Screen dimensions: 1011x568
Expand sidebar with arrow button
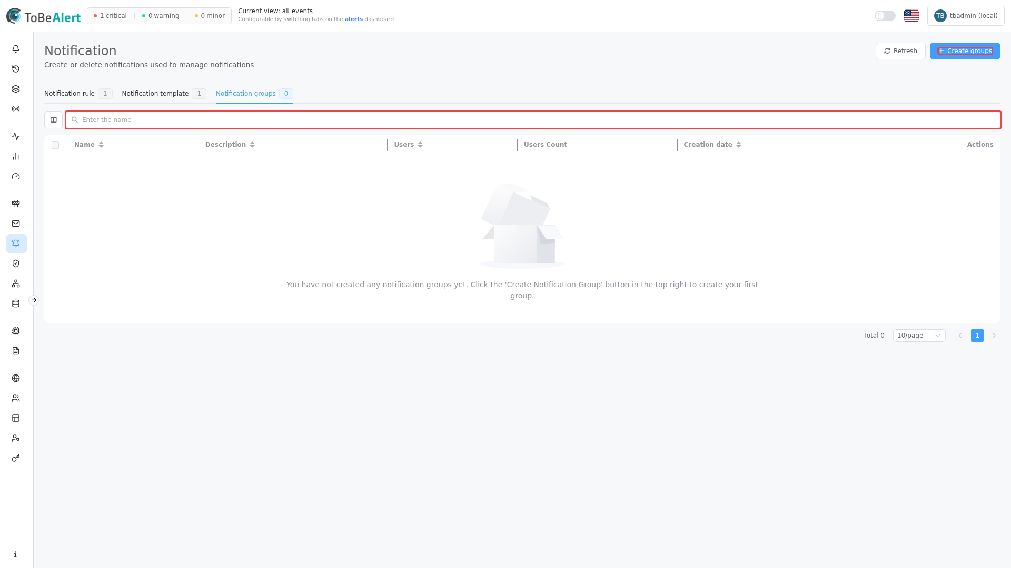(34, 300)
